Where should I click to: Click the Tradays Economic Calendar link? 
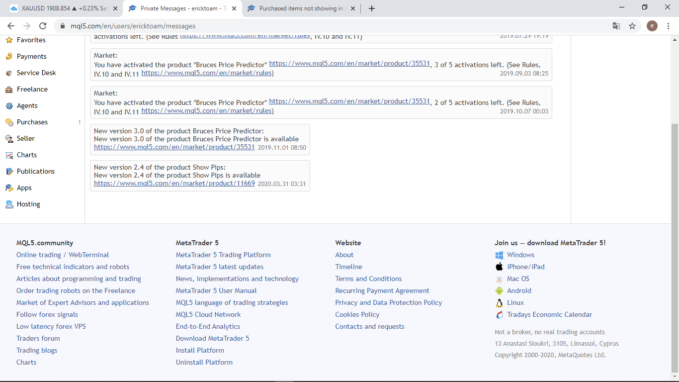550,315
